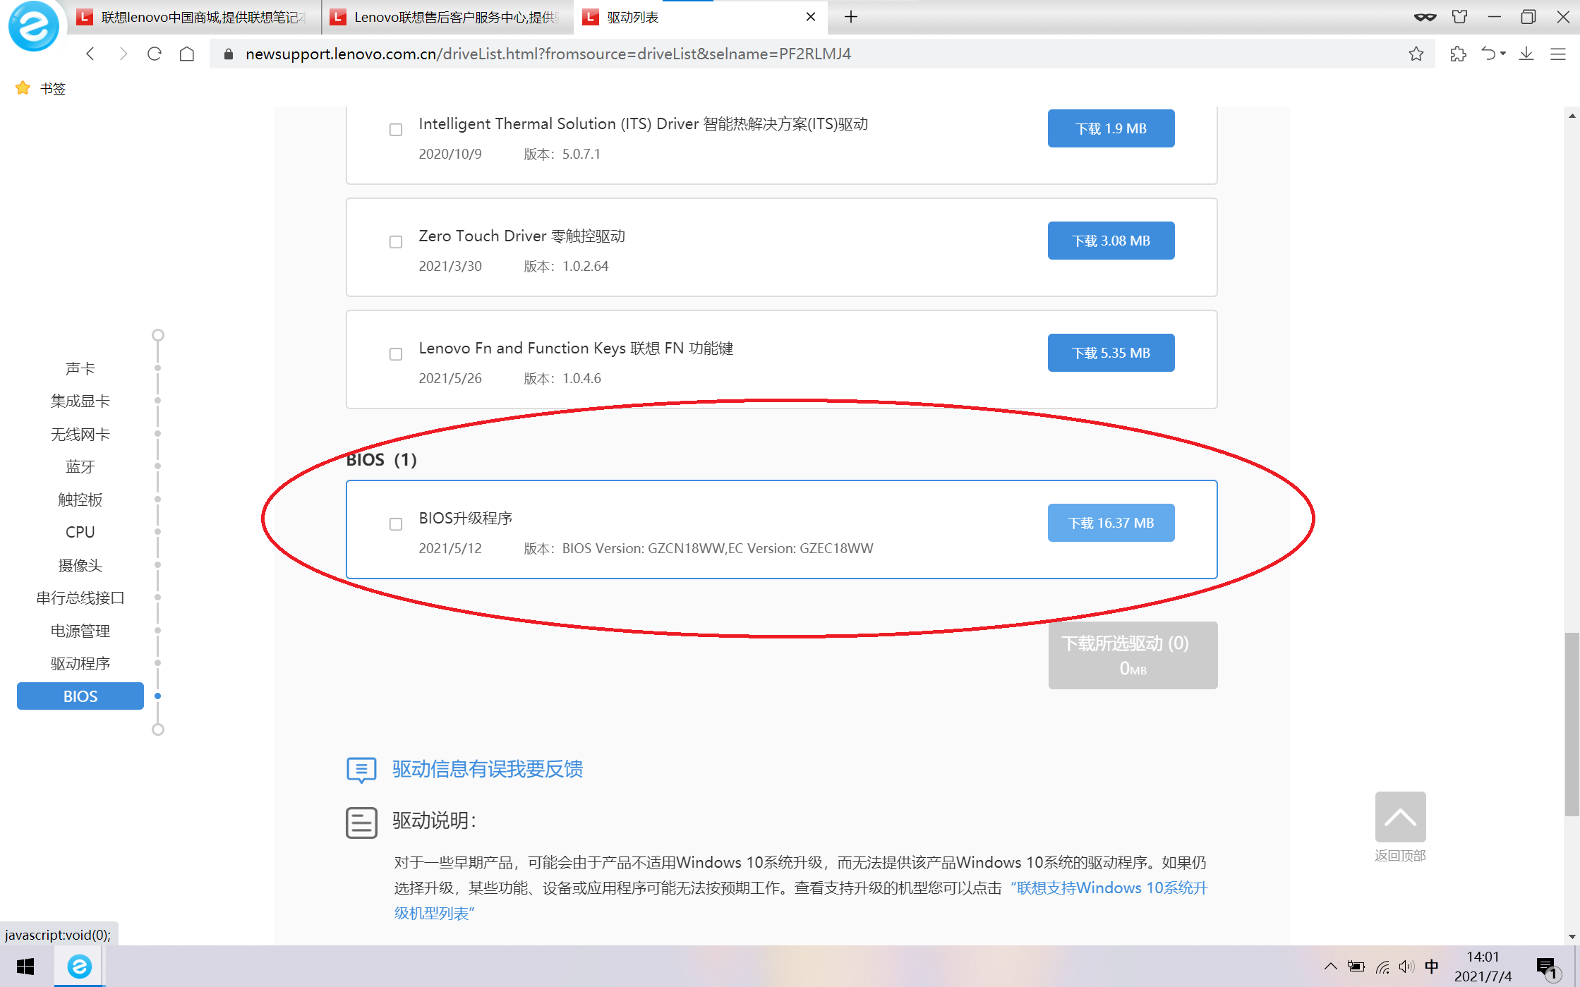Viewport: 1580px width, 987px height.
Task: Open the extensions puzzle icon
Action: coord(1458,54)
